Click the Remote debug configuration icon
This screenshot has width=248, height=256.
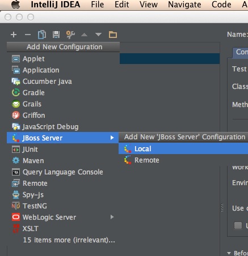pyautogui.click(x=16, y=184)
